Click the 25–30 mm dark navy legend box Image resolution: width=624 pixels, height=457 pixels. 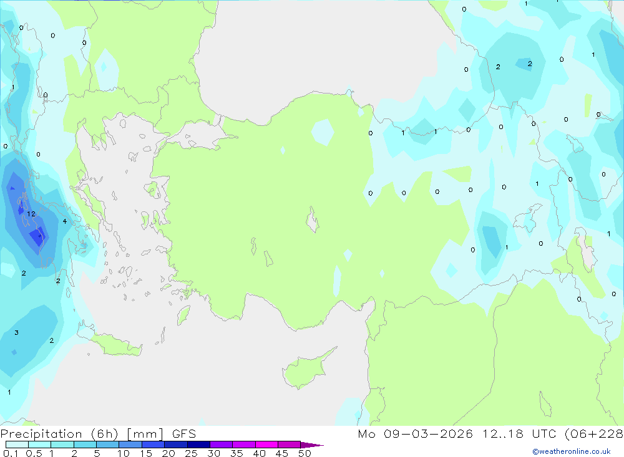click(198, 445)
